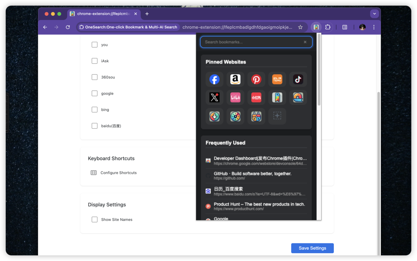The height and width of the screenshot is (261, 417).
Task: Reload the current page
Action: 68,27
